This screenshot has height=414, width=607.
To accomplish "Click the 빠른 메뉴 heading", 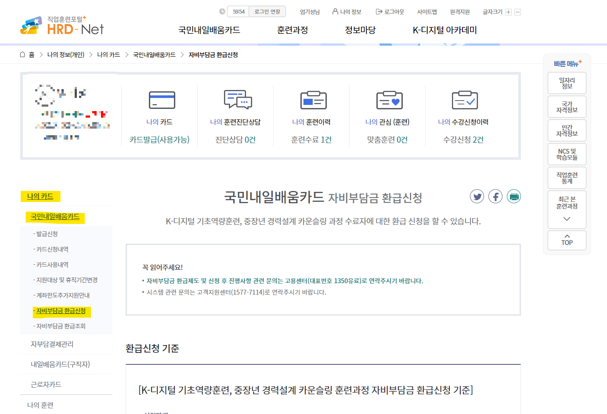I will pos(567,64).
